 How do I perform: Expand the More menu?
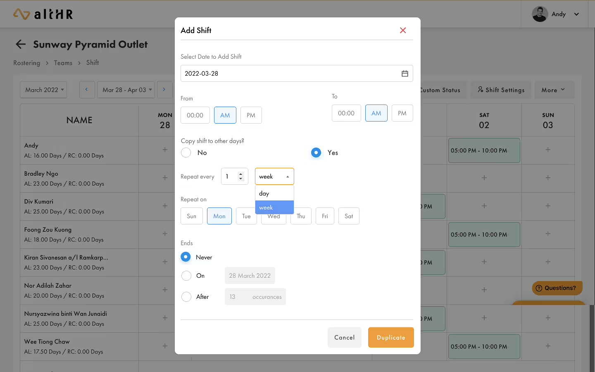tap(553, 90)
